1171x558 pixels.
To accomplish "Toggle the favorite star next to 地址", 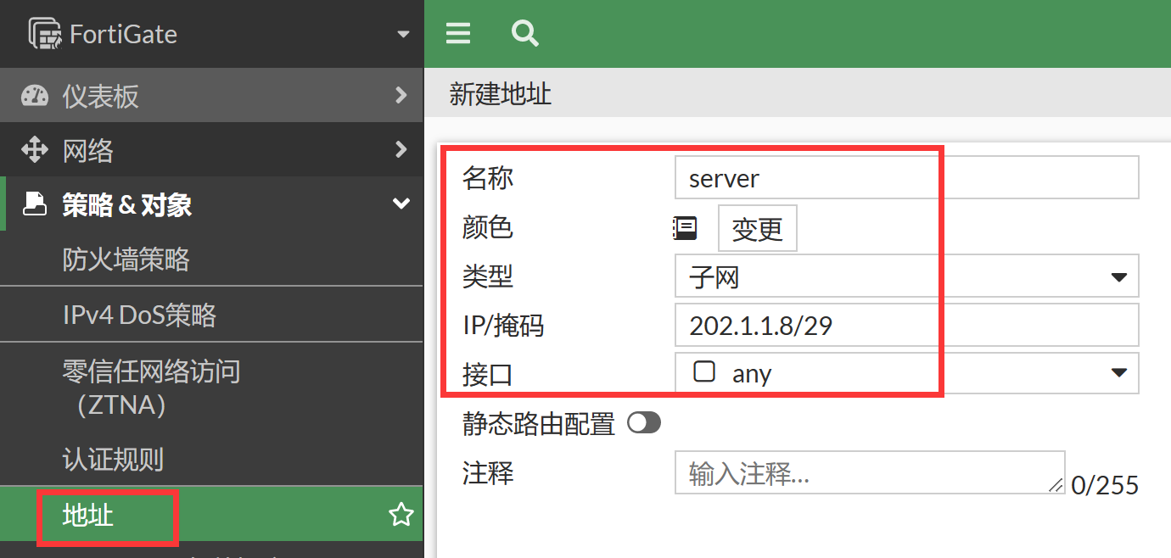I will click(401, 513).
